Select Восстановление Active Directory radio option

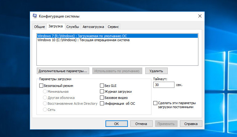tap(45, 104)
